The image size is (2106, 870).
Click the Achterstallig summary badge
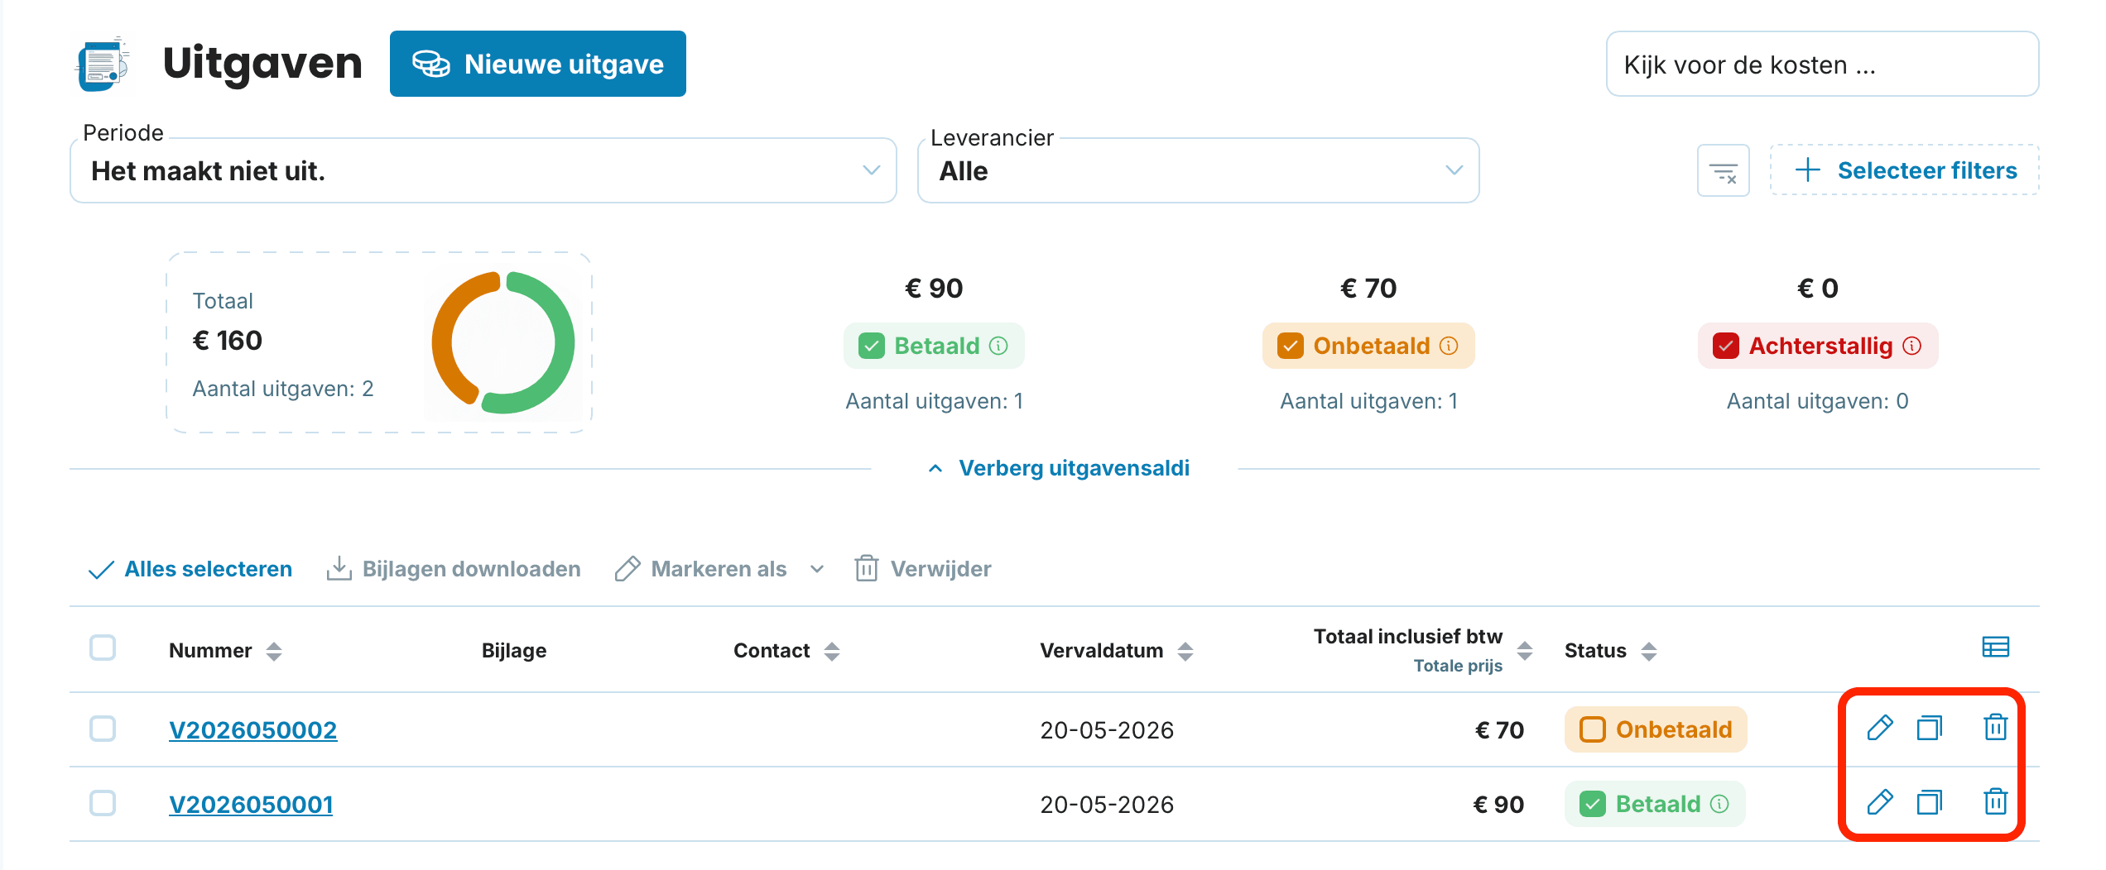tap(1818, 346)
